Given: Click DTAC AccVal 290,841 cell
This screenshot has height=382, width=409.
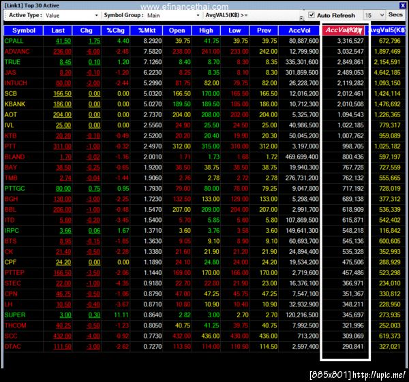Looking at the screenshot, I should pos(353,347).
